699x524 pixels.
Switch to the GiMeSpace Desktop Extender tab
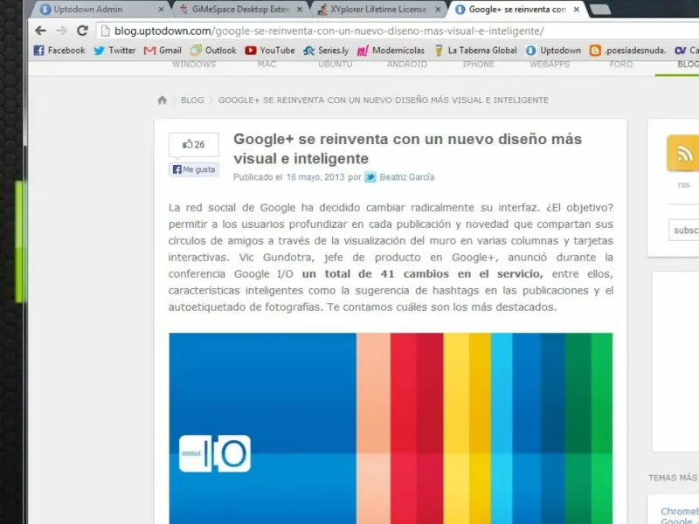[x=241, y=9]
